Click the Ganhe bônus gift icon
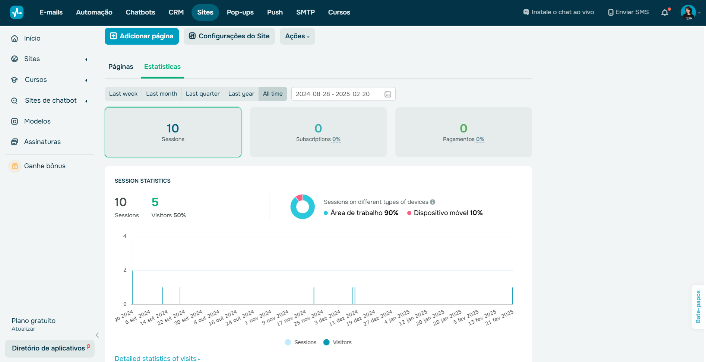Image resolution: width=706 pixels, height=362 pixels. point(15,166)
